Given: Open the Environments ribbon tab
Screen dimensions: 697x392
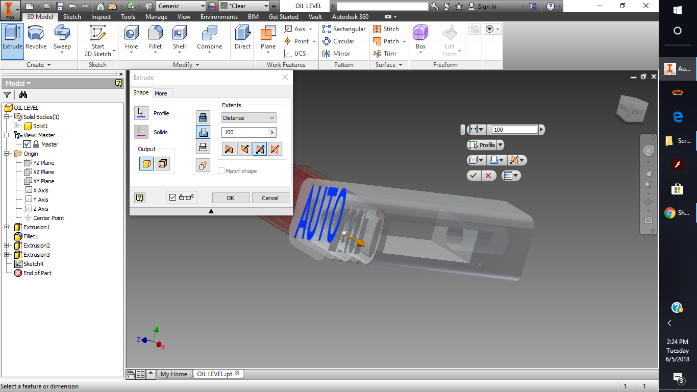Looking at the screenshot, I should click(x=219, y=17).
